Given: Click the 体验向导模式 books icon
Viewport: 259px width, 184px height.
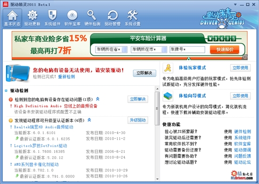Looking at the screenshot, I should [168, 96].
